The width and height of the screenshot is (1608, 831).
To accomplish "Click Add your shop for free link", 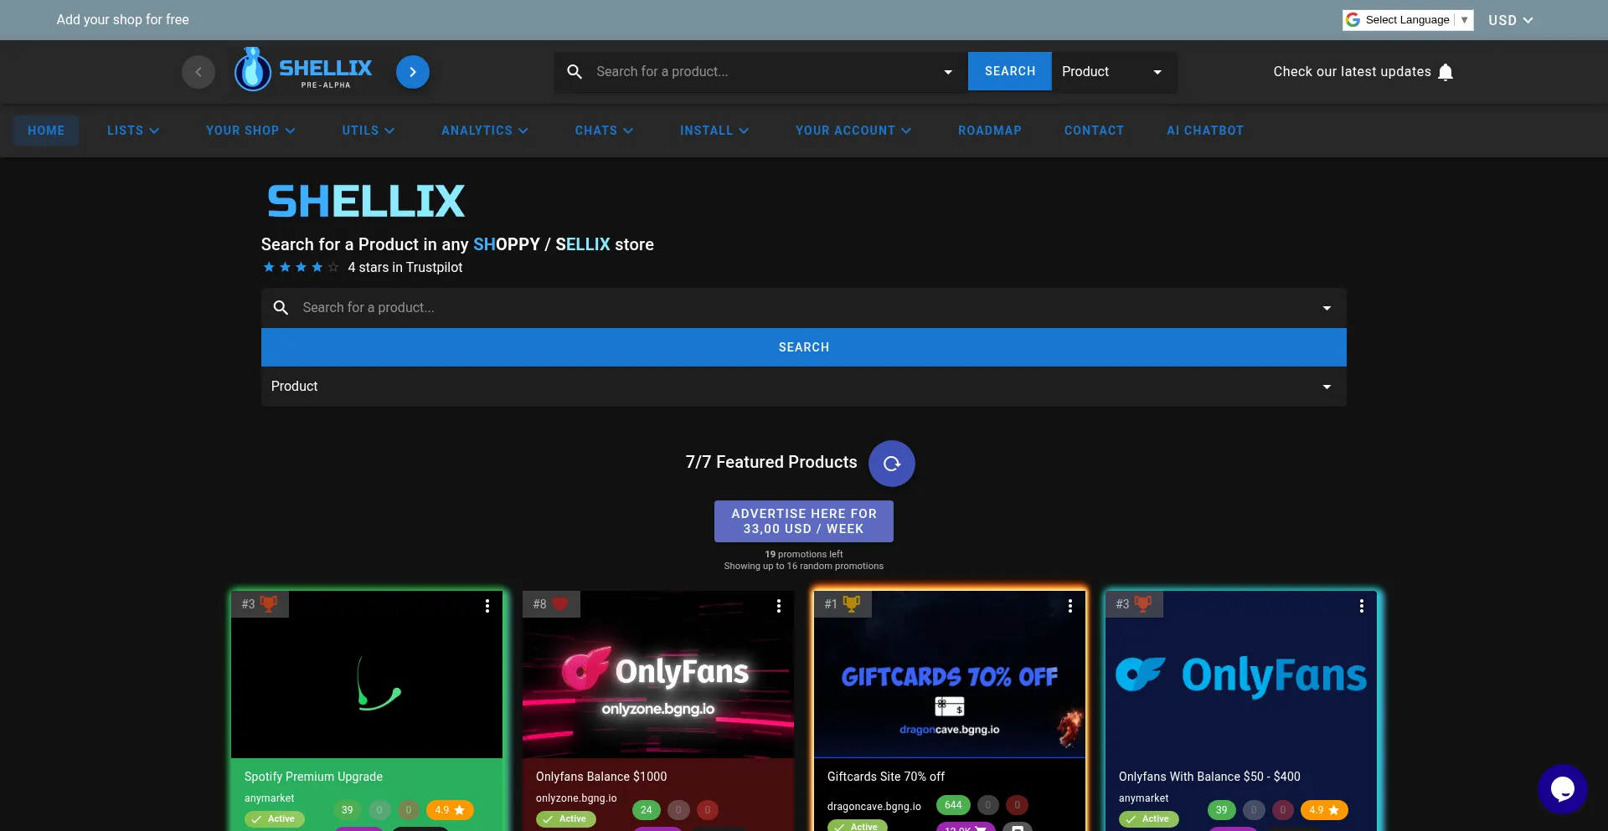I will coord(122,20).
